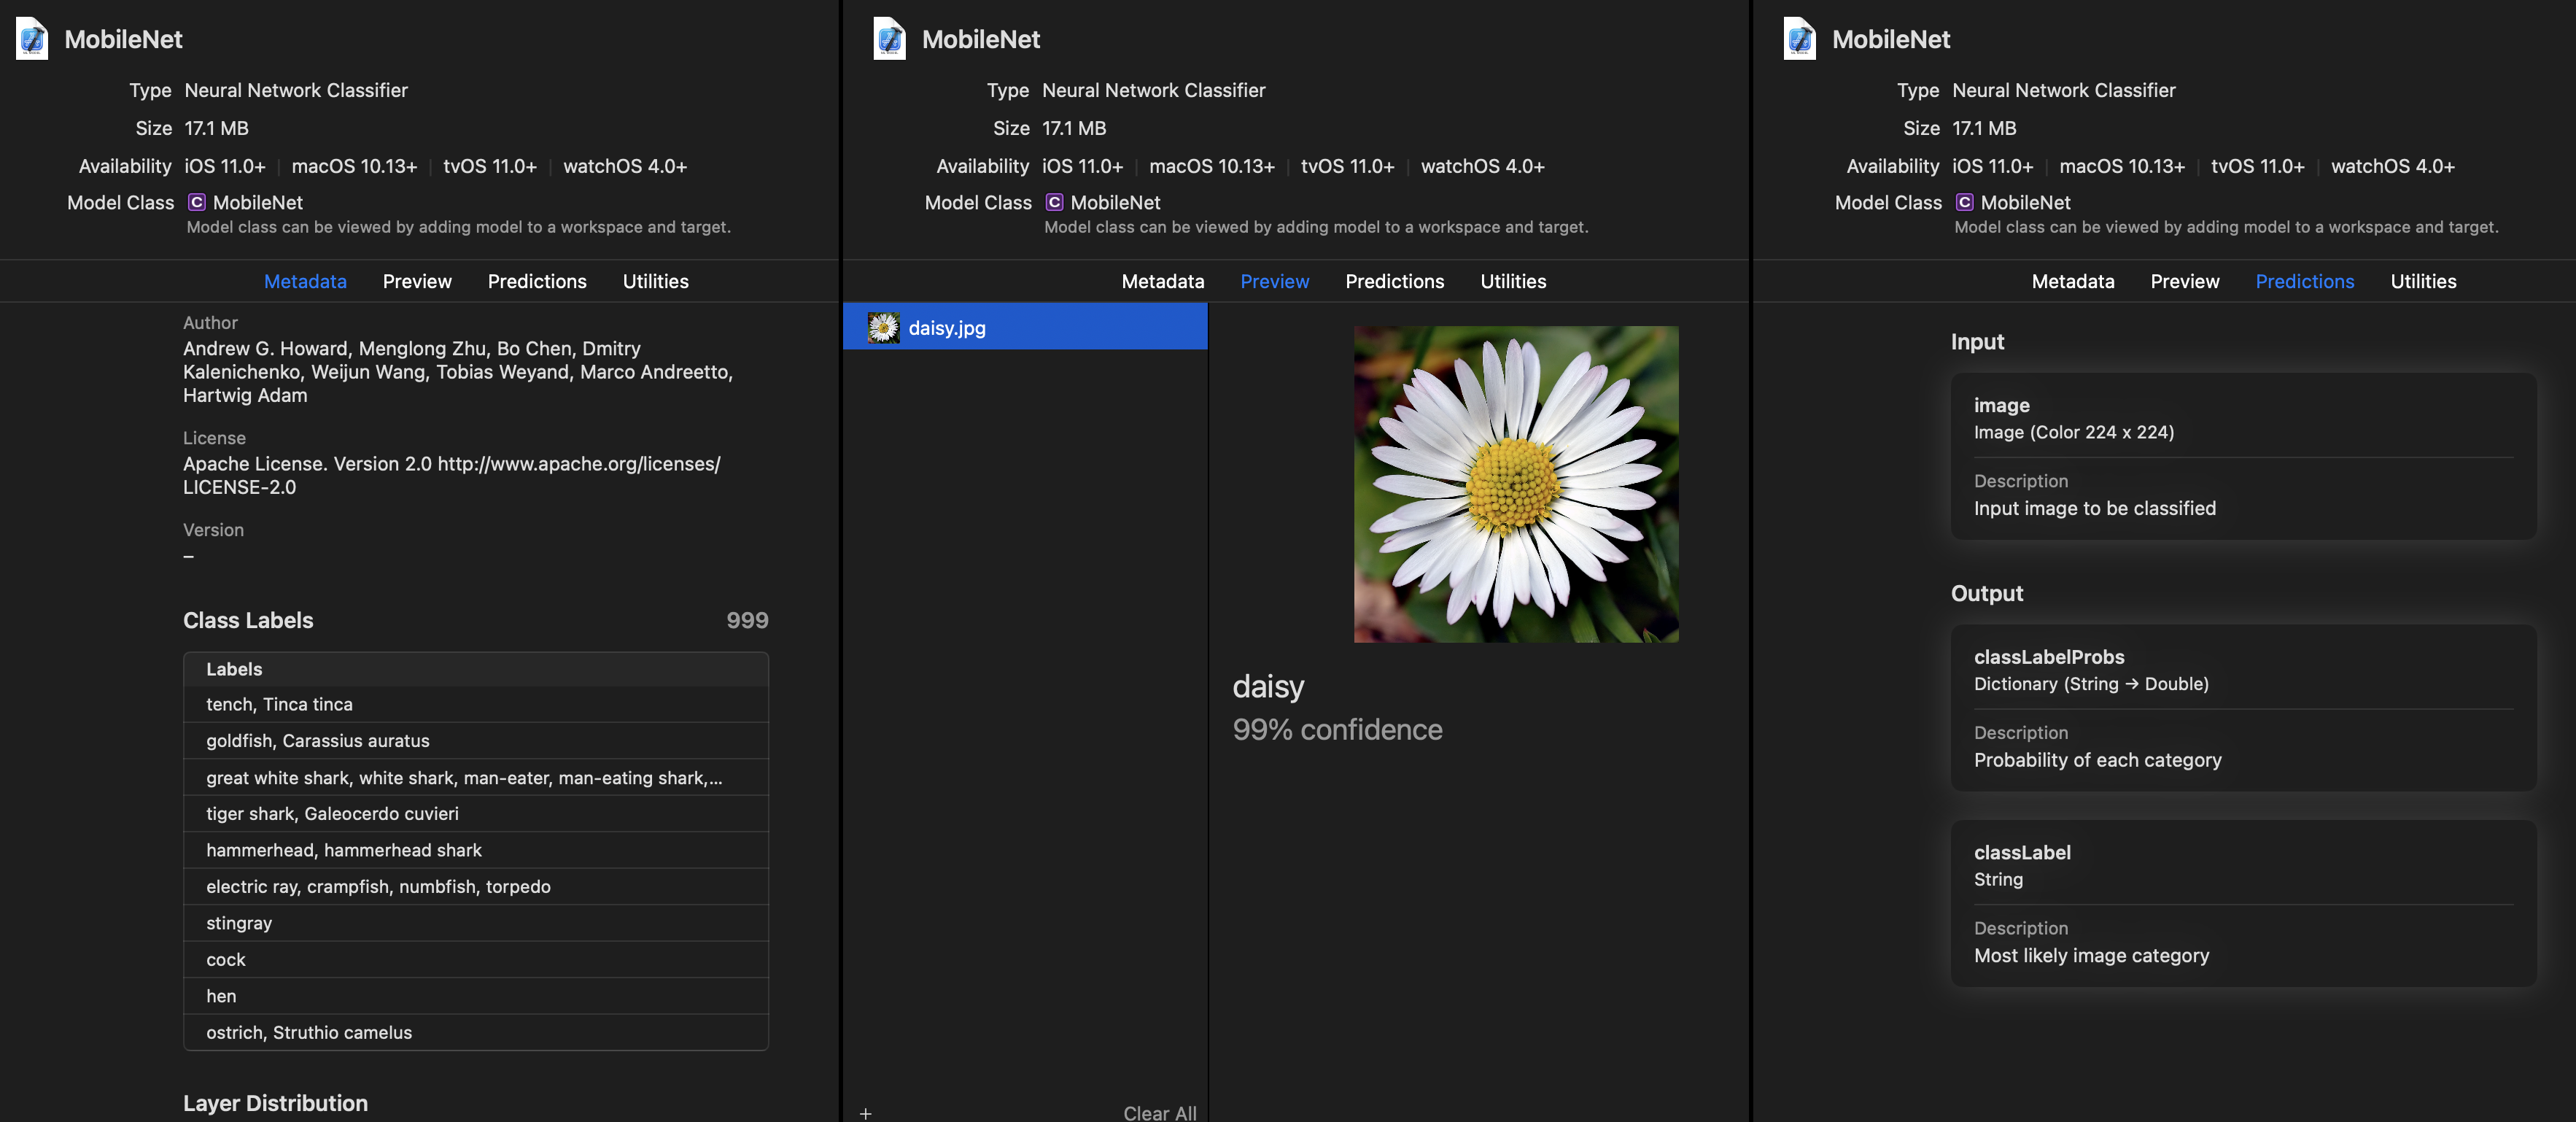2576x1122 pixels.
Task: Click the Output section heading
Action: [1986, 593]
